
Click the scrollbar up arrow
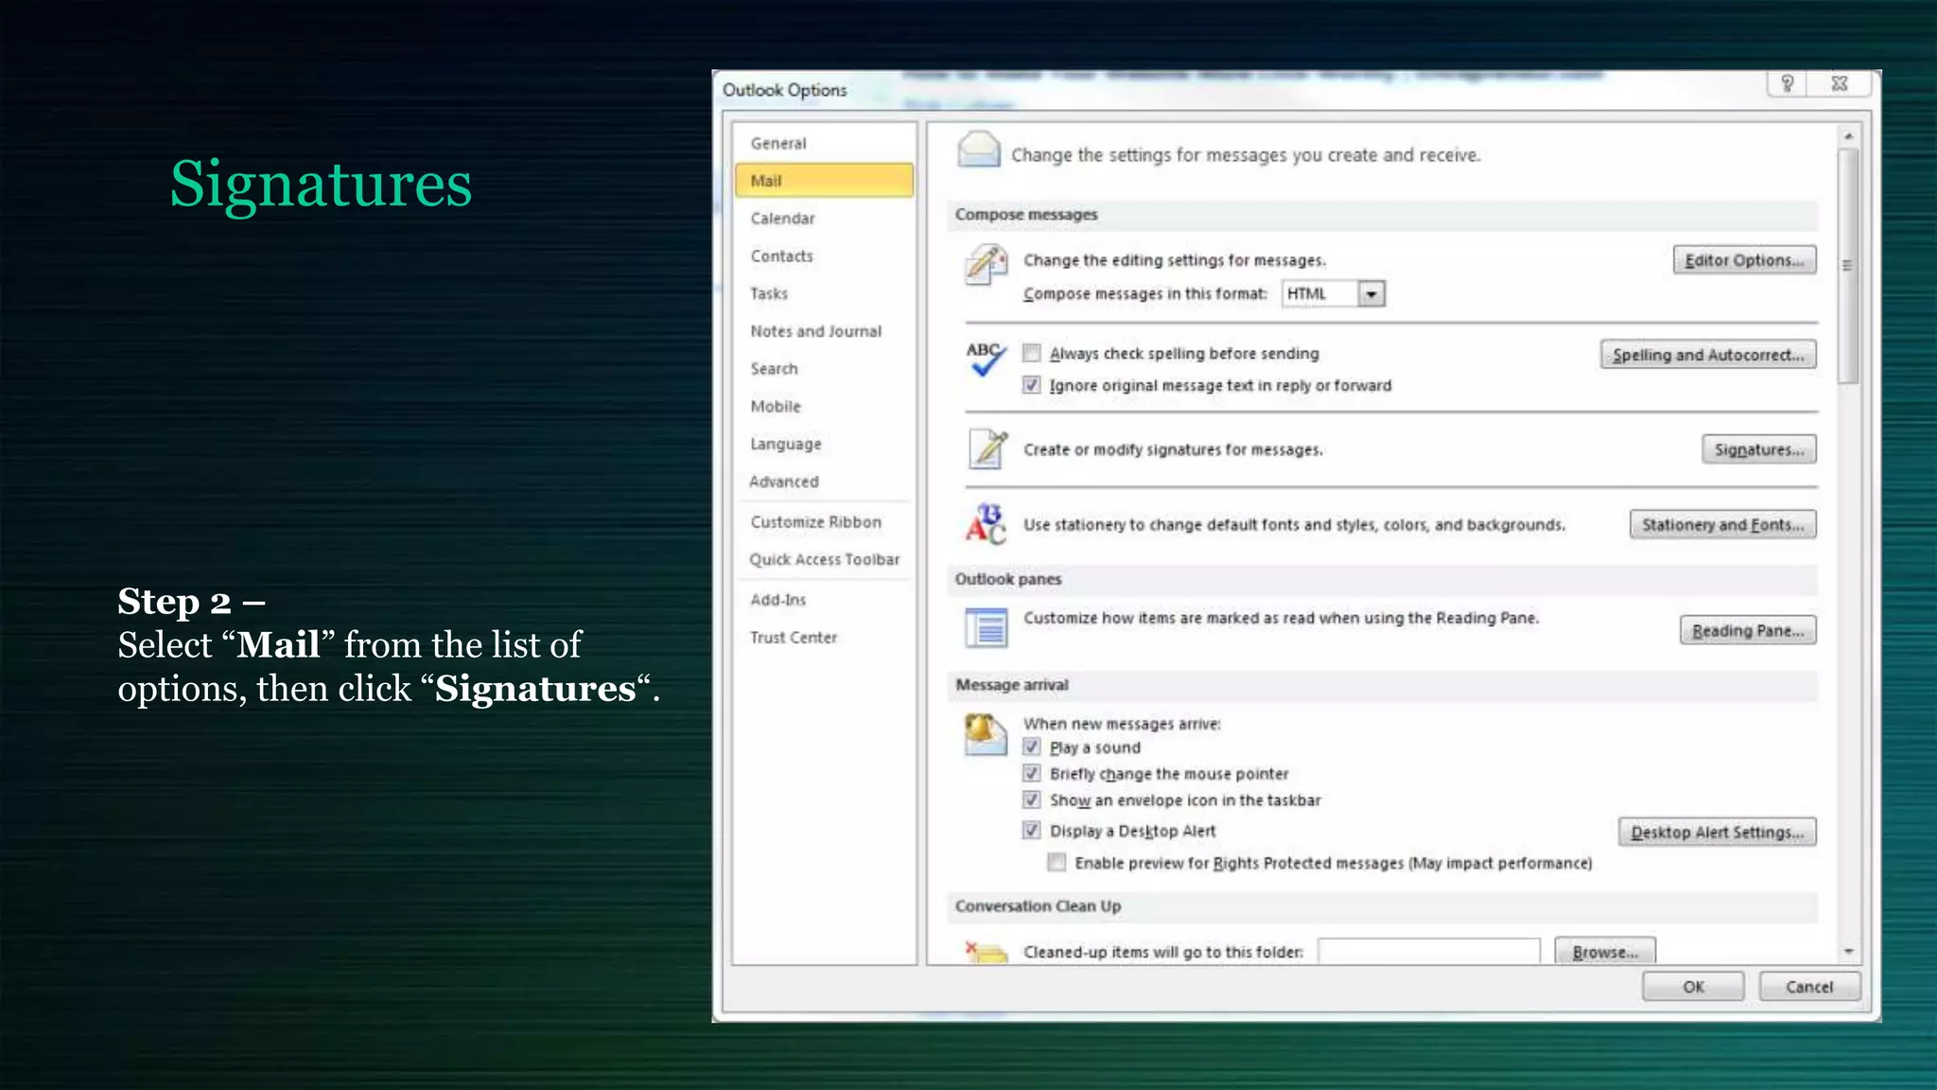point(1848,136)
